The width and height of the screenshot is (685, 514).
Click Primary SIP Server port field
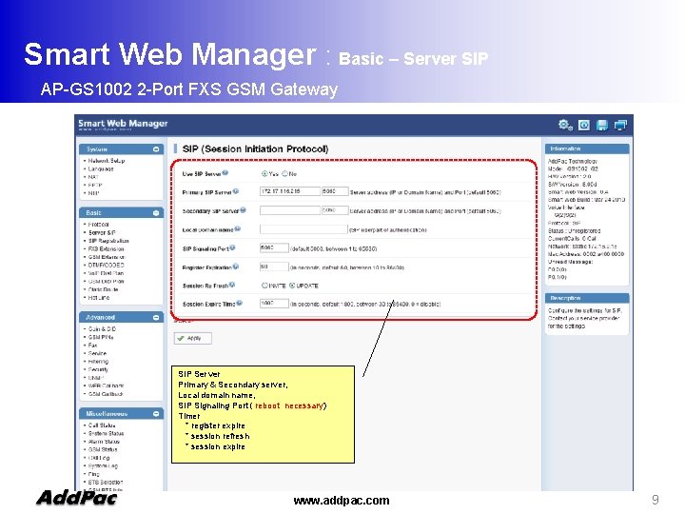tap(335, 191)
